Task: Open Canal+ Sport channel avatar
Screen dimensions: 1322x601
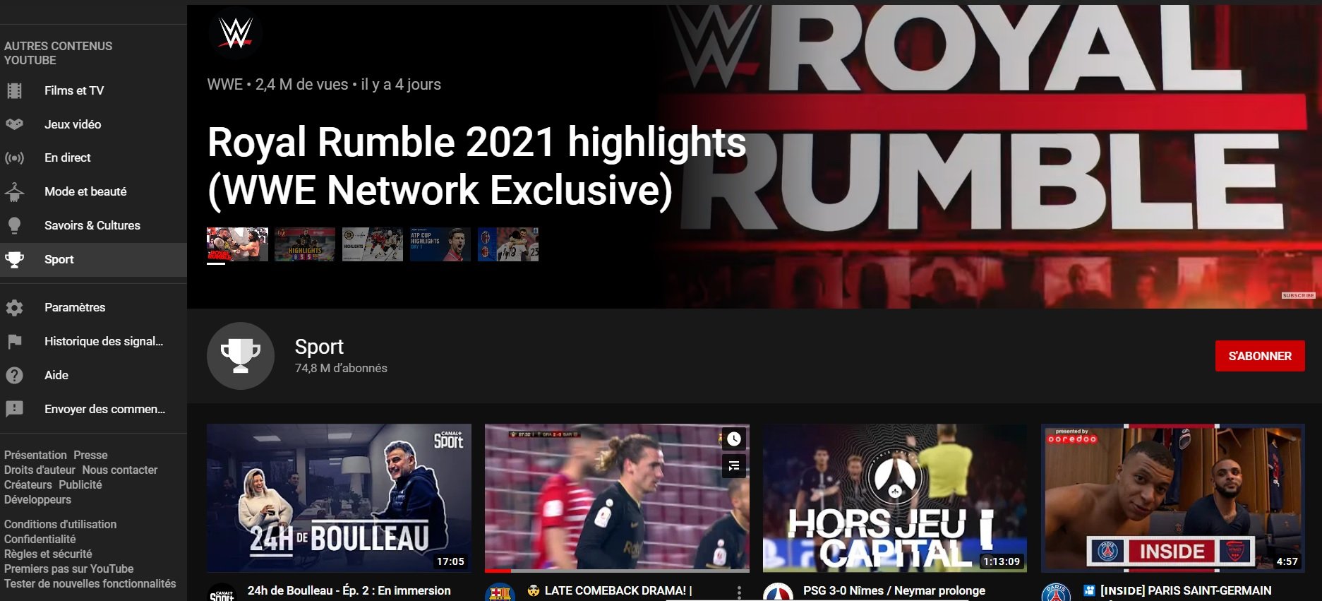Action: point(222,593)
